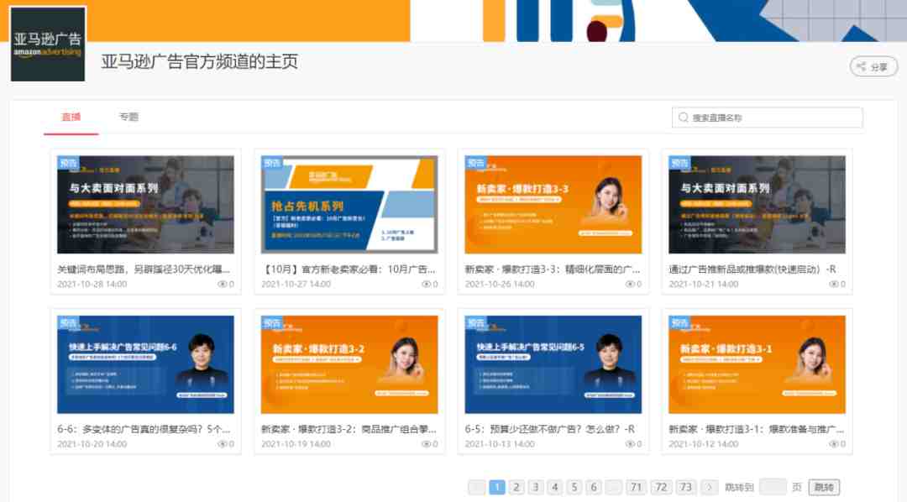Click title starting 6-6：多实体的广告
This screenshot has height=502, width=907.
[144, 429]
